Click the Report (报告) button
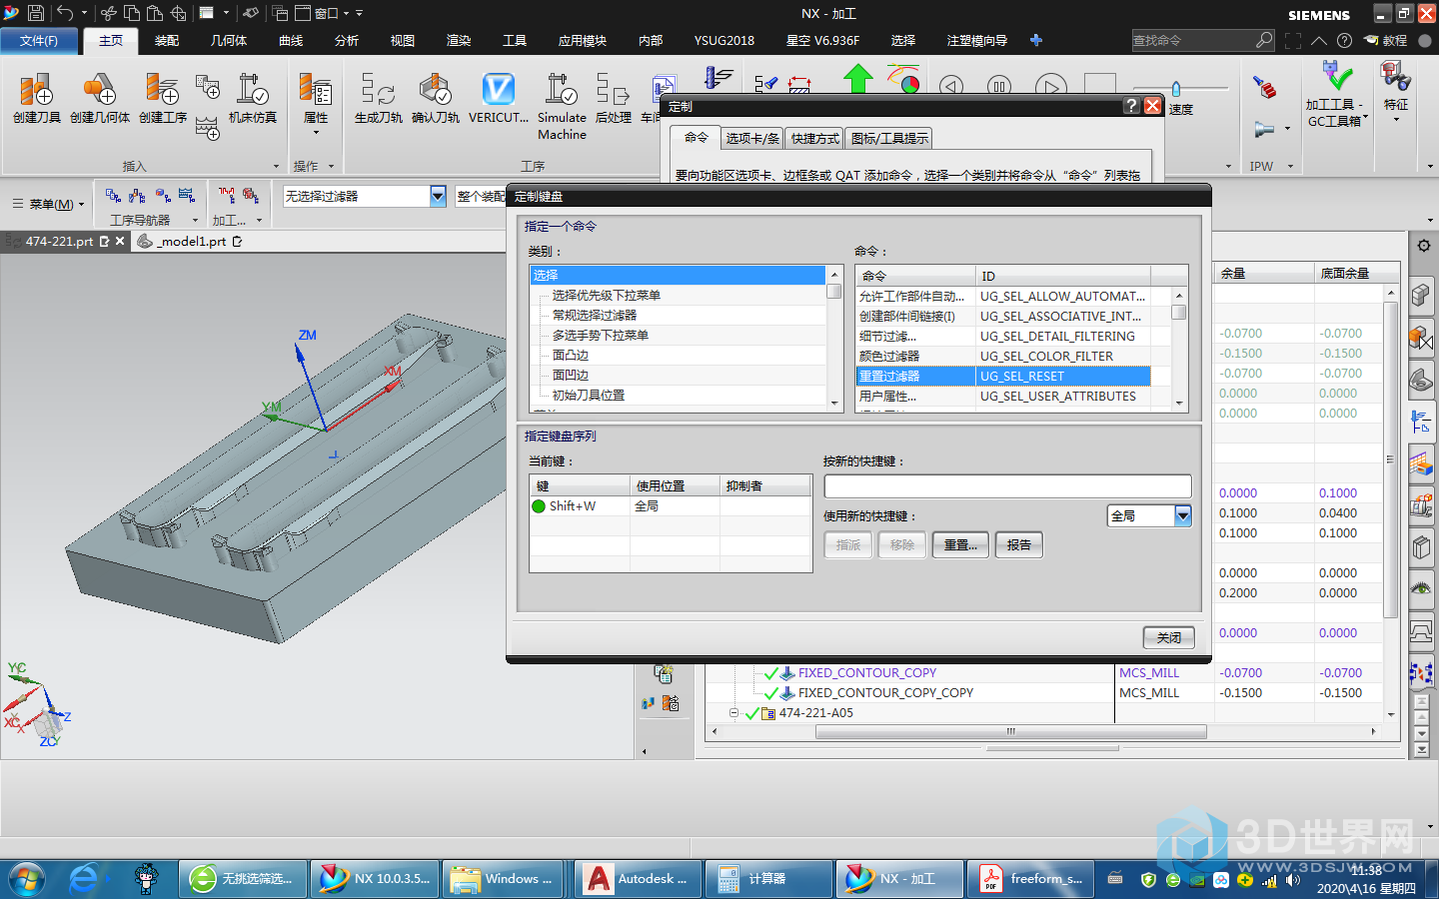1439x899 pixels. pyautogui.click(x=1019, y=544)
